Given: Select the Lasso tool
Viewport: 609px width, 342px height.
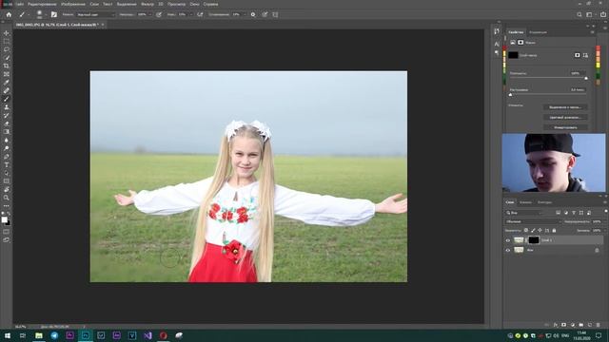Looking at the screenshot, I should tap(7, 49).
